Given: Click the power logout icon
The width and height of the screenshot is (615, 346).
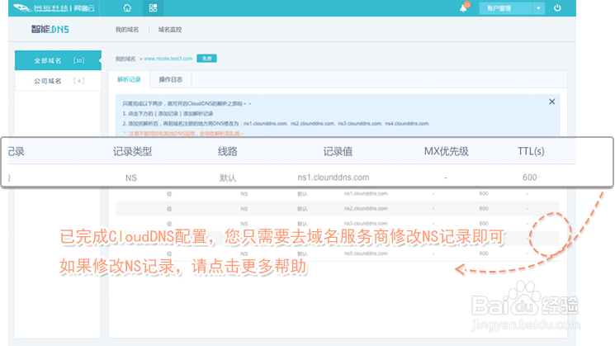Looking at the screenshot, I should click(557, 8).
